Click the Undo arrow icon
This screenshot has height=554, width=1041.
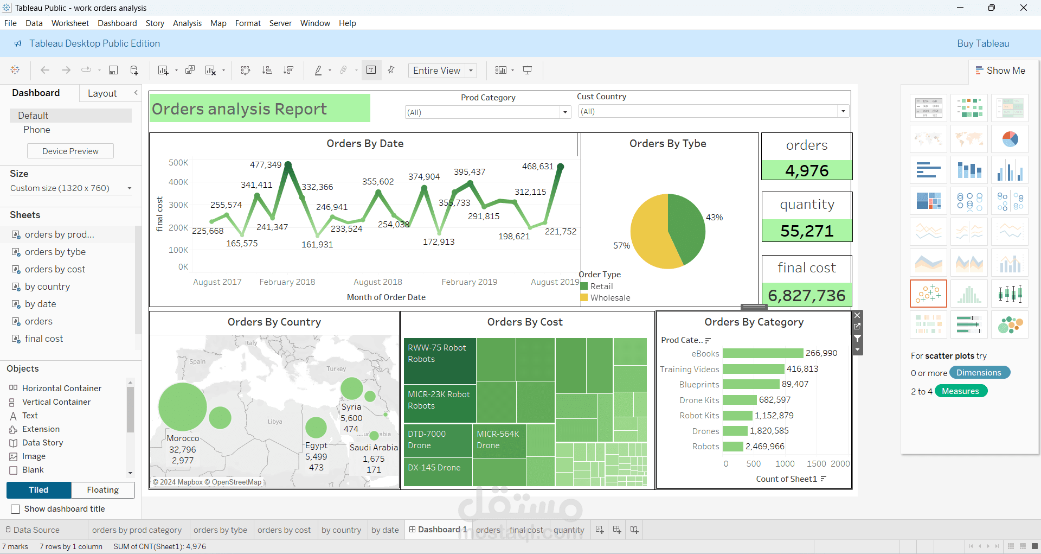[x=44, y=70]
